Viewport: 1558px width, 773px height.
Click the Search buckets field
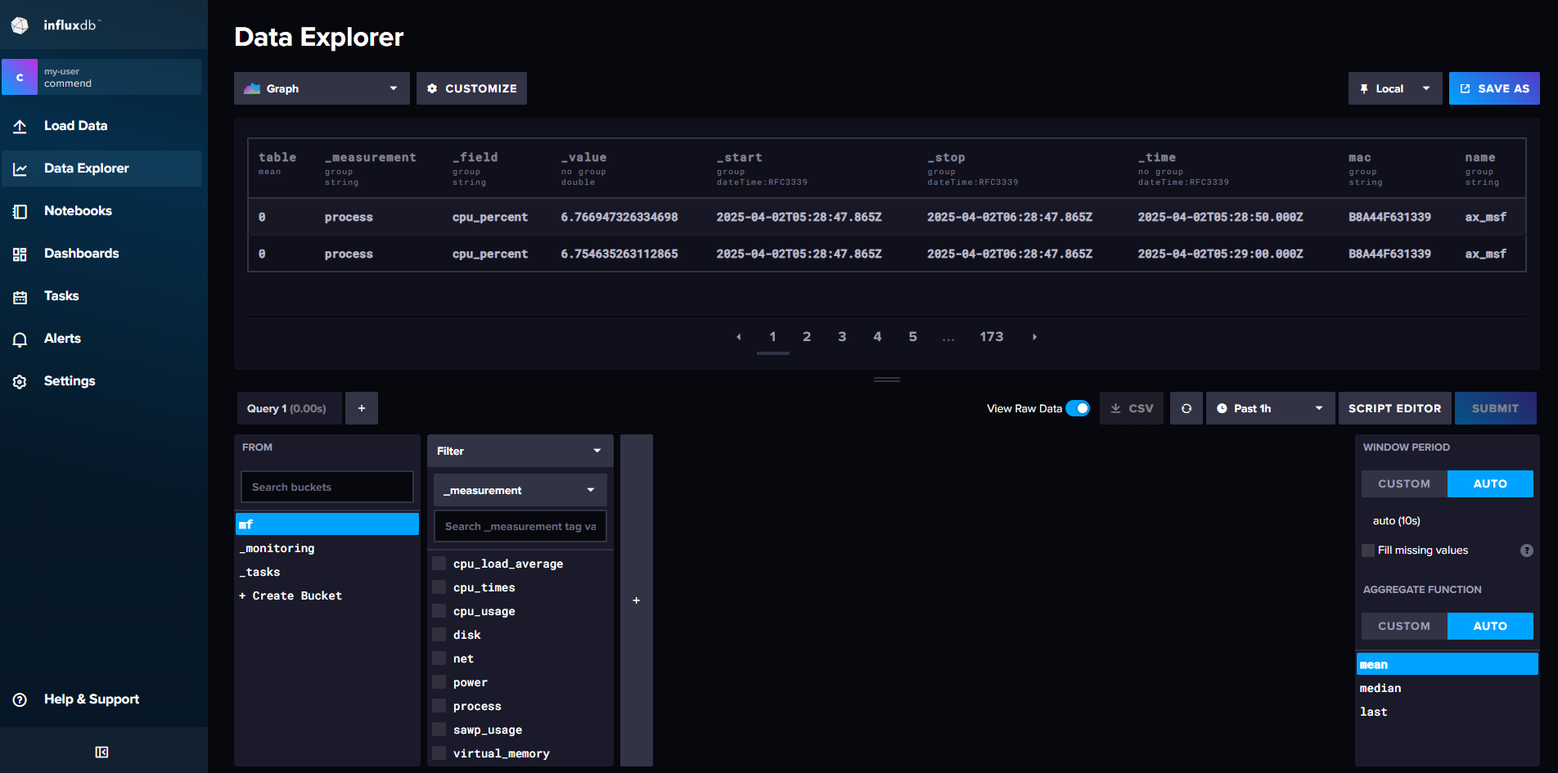coord(326,487)
